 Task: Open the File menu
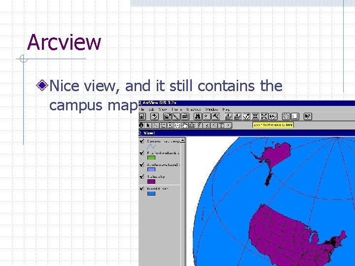tap(142, 109)
